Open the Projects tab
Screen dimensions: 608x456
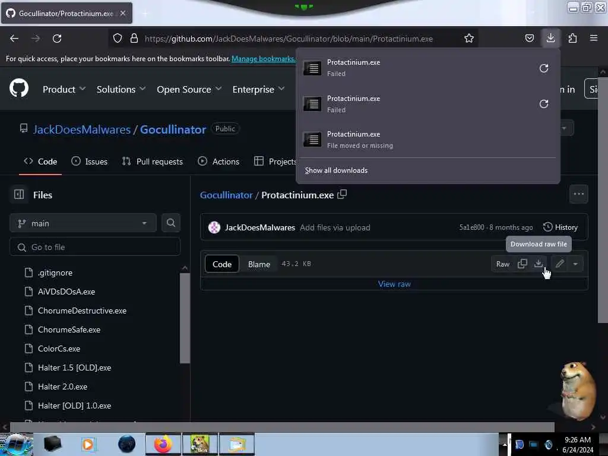coord(275,161)
